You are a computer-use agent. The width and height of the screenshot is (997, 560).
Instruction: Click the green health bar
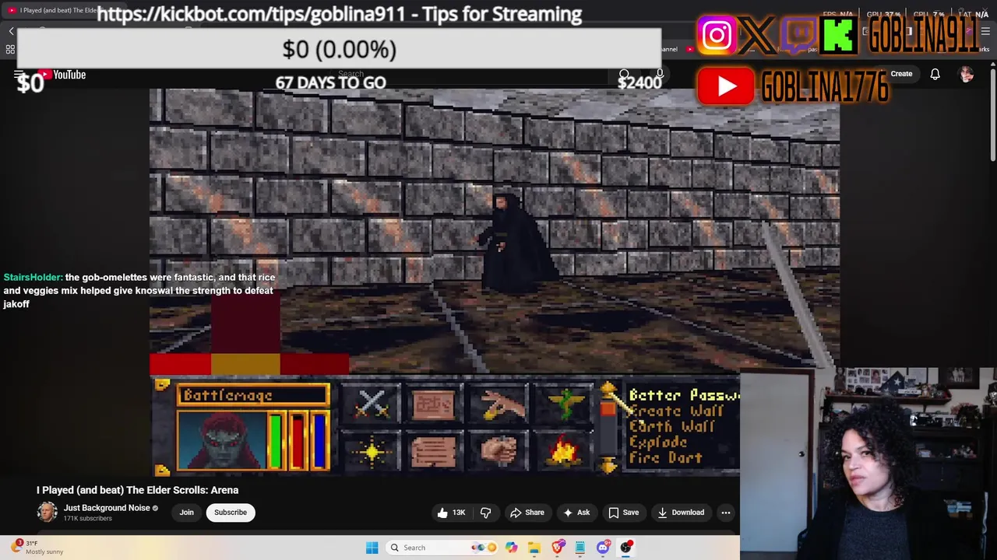click(x=275, y=441)
